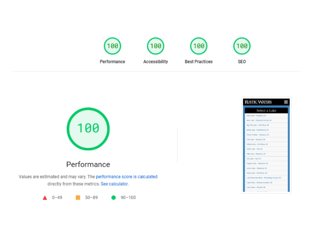Click the Rustic Waters logo in the screenshot
The width and height of the screenshot is (315, 236).
point(258,102)
